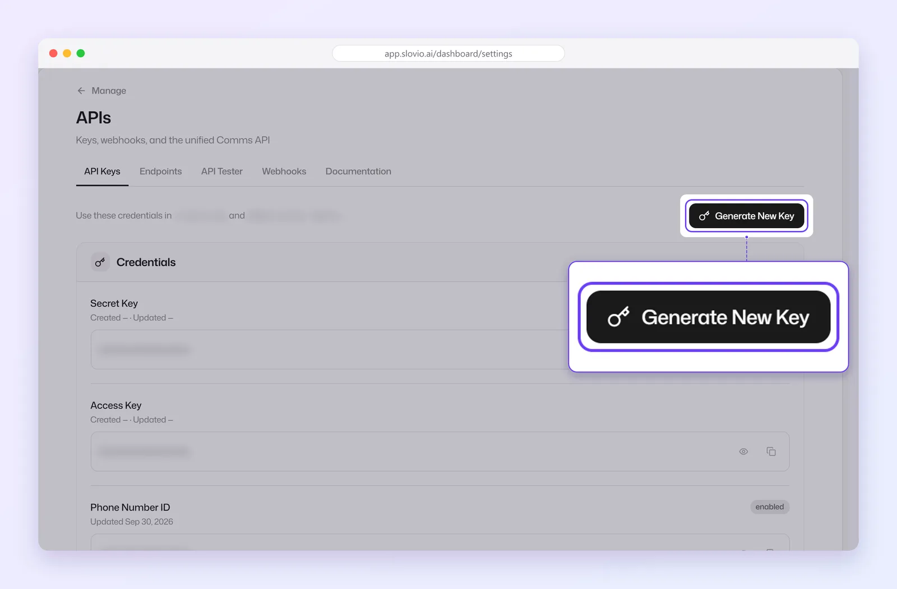Click the green maximize window button

pos(81,53)
